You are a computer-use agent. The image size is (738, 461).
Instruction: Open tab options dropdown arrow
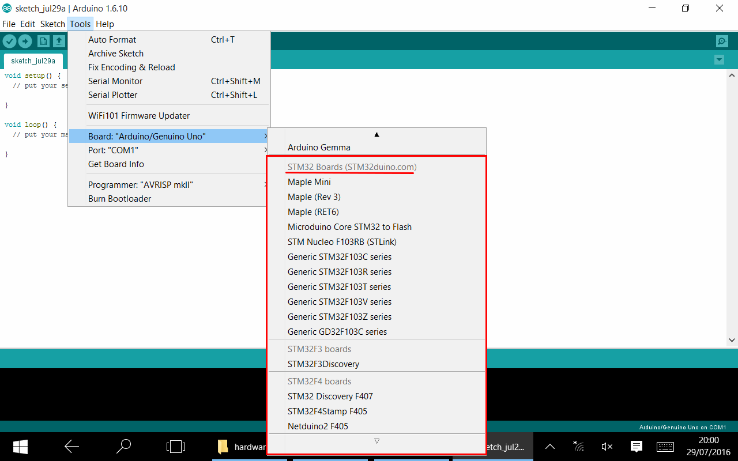(x=719, y=60)
